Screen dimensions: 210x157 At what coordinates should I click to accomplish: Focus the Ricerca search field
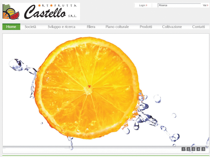(179, 5)
